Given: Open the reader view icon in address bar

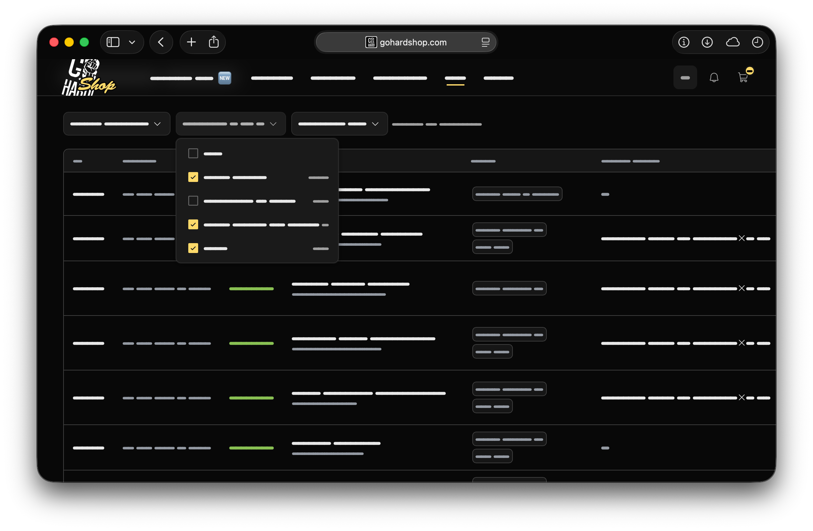Looking at the screenshot, I should pyautogui.click(x=485, y=42).
